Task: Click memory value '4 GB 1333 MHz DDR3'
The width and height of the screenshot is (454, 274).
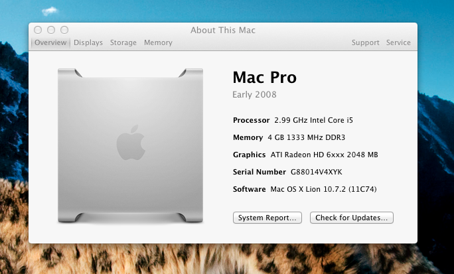Action: click(307, 137)
